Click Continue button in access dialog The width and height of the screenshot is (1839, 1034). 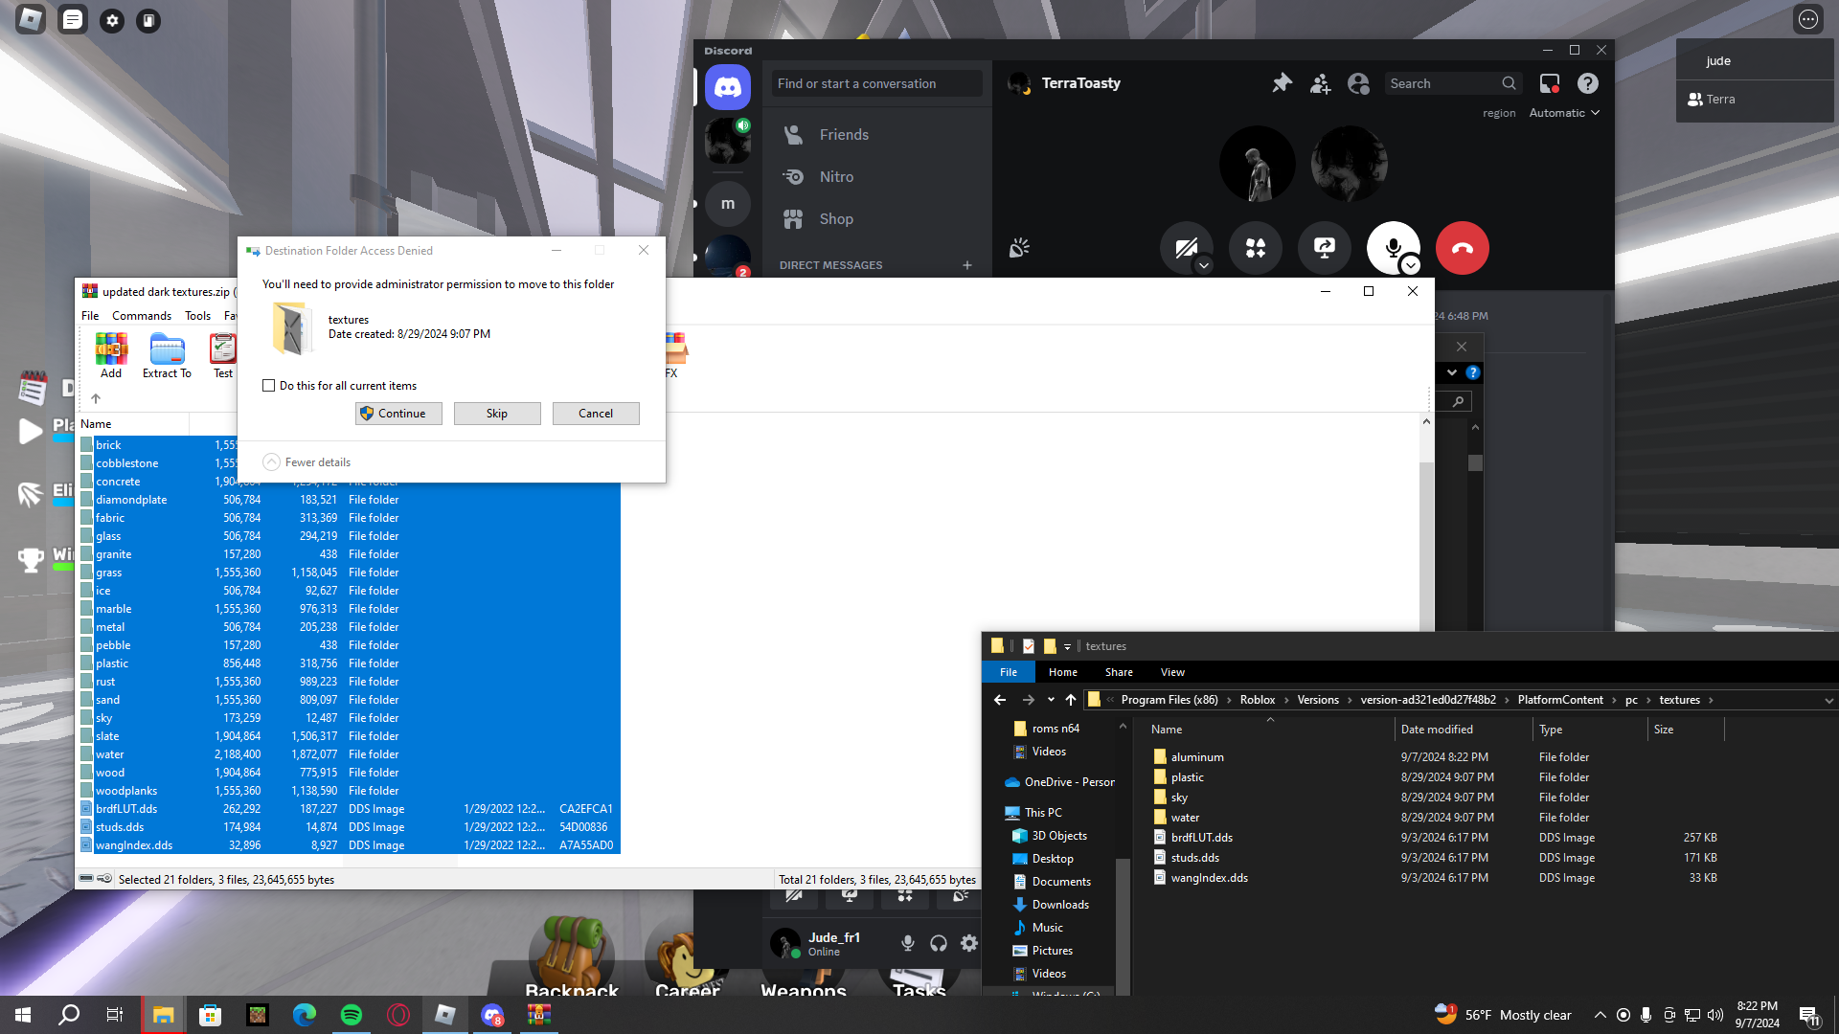(x=398, y=414)
